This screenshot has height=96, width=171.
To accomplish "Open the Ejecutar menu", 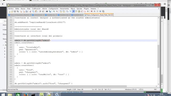I will pyautogui.click(x=79, y=9).
